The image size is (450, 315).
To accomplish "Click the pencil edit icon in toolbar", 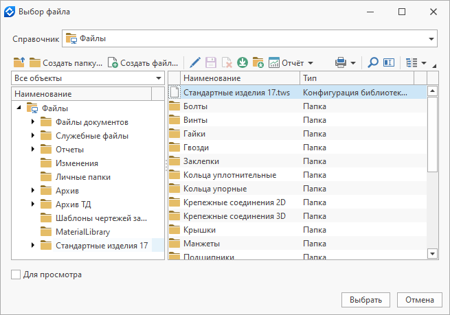I will point(195,62).
